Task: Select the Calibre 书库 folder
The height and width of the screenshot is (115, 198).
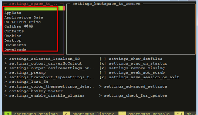Action: click(x=19, y=27)
